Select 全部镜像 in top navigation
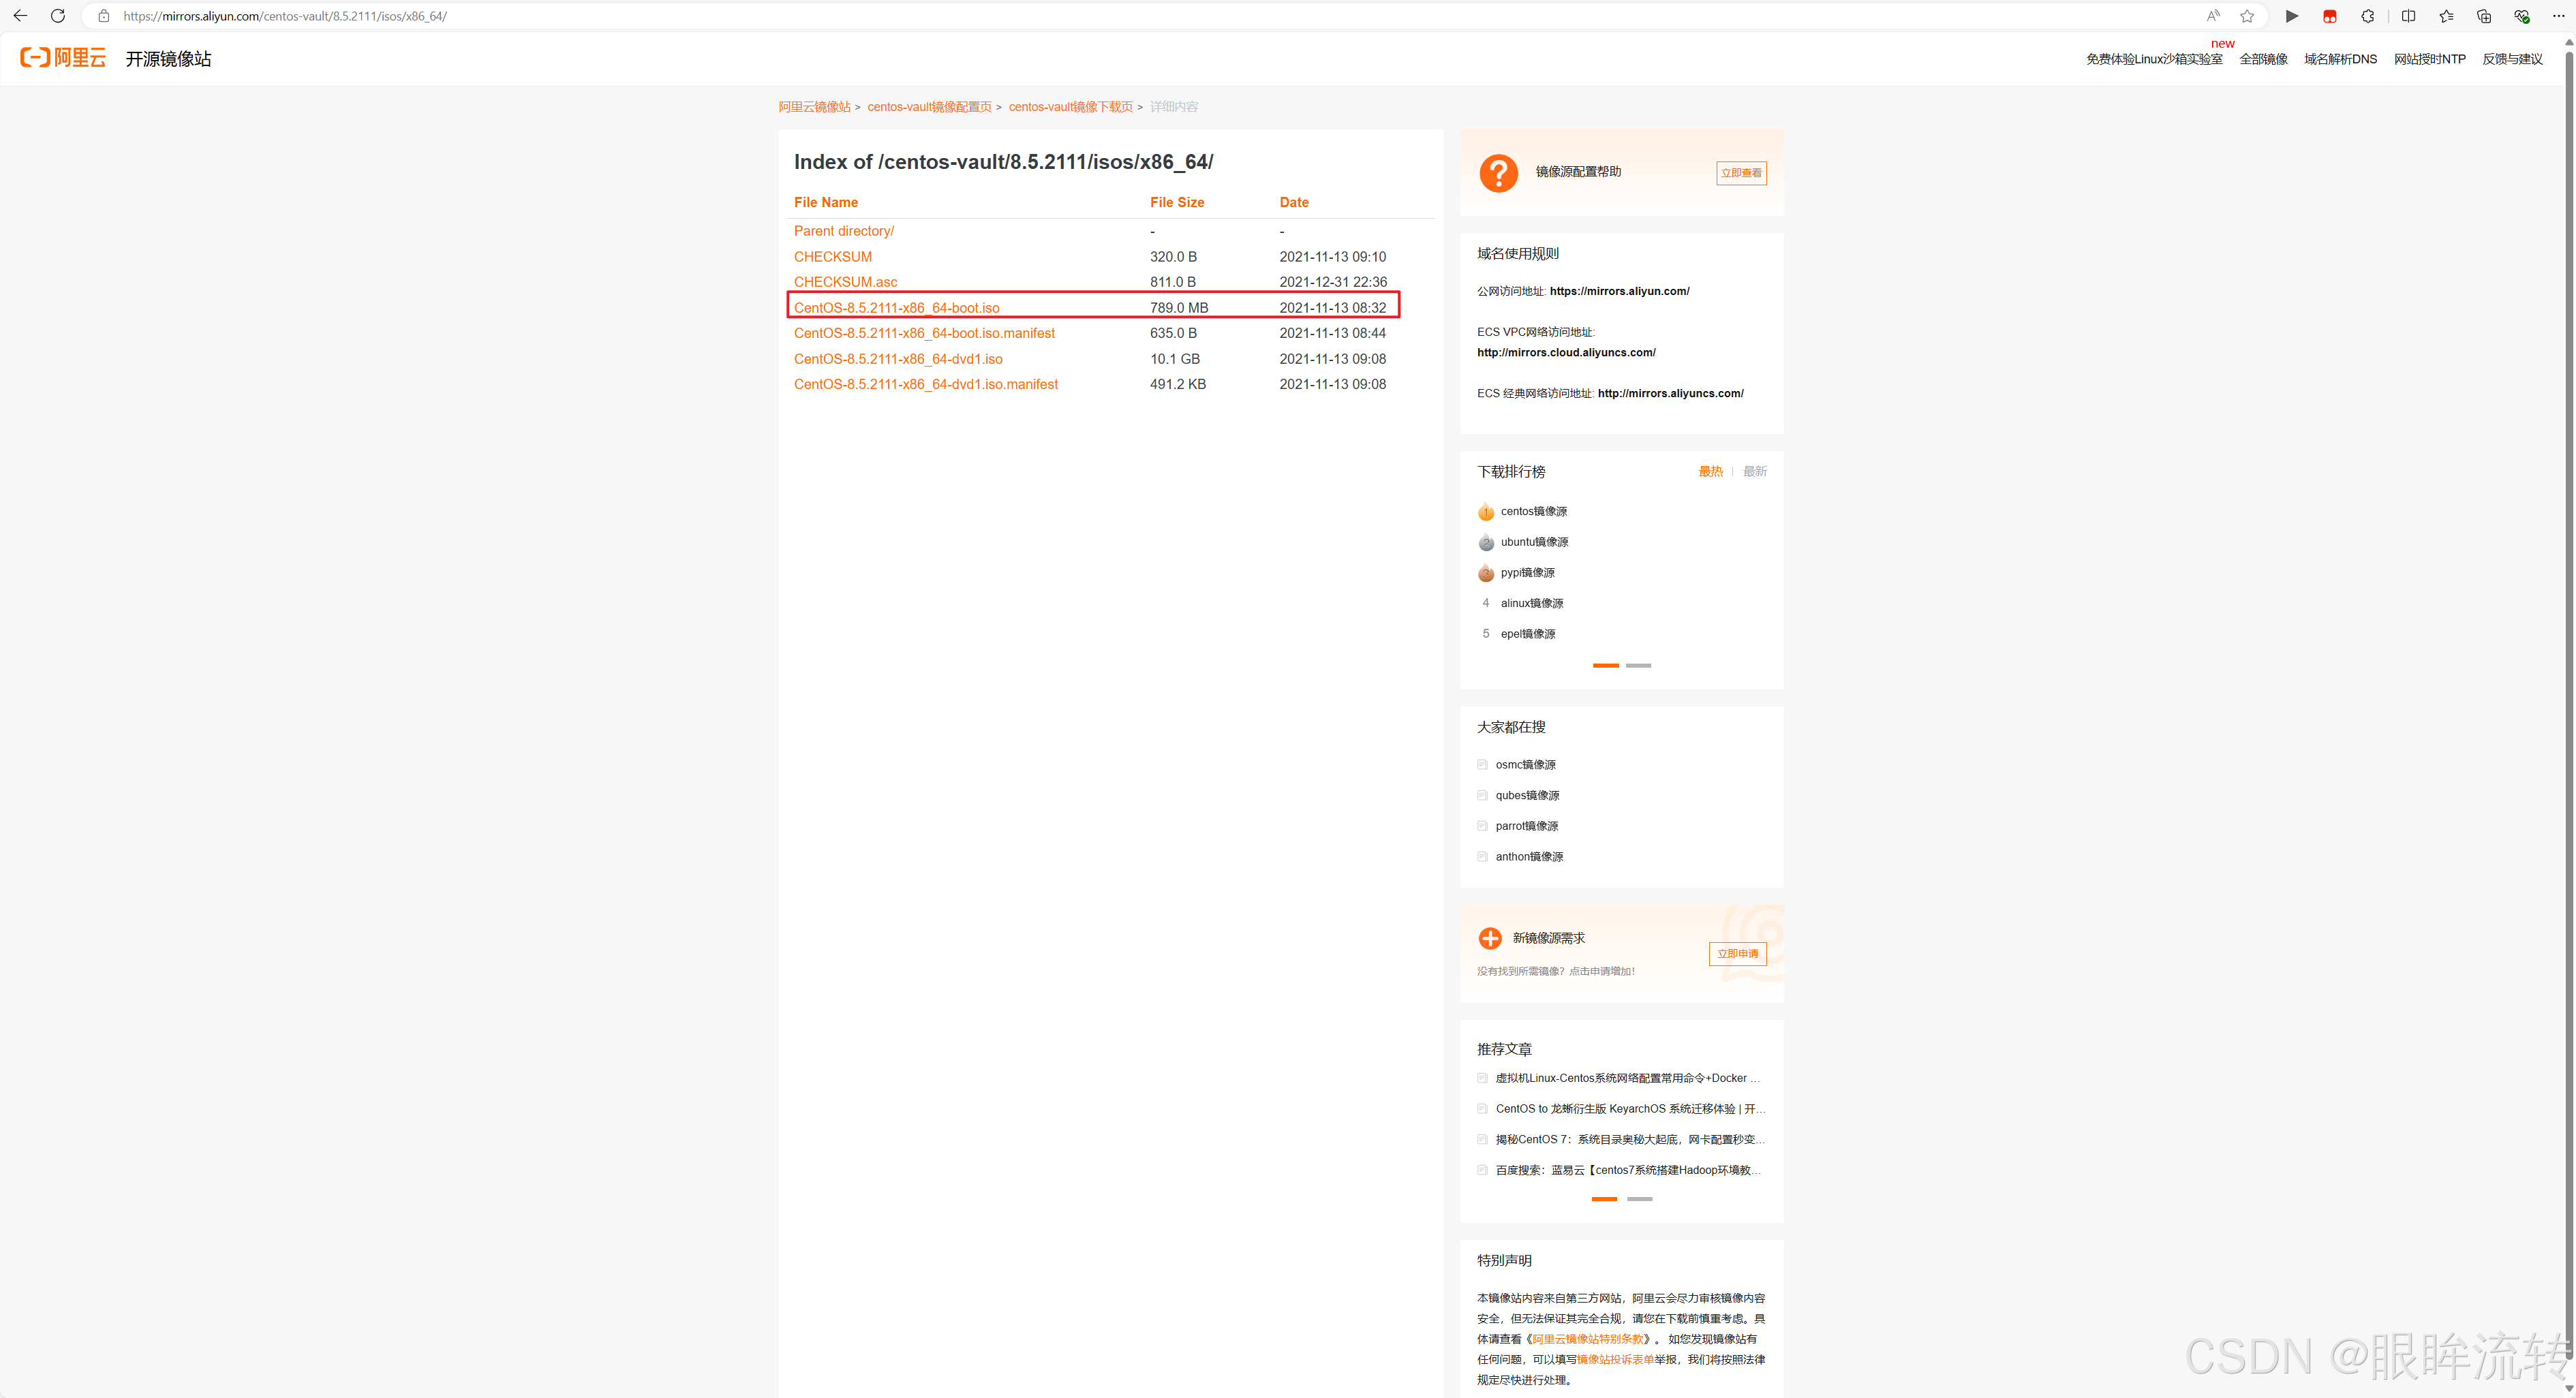This screenshot has width=2576, height=1398. click(2263, 60)
